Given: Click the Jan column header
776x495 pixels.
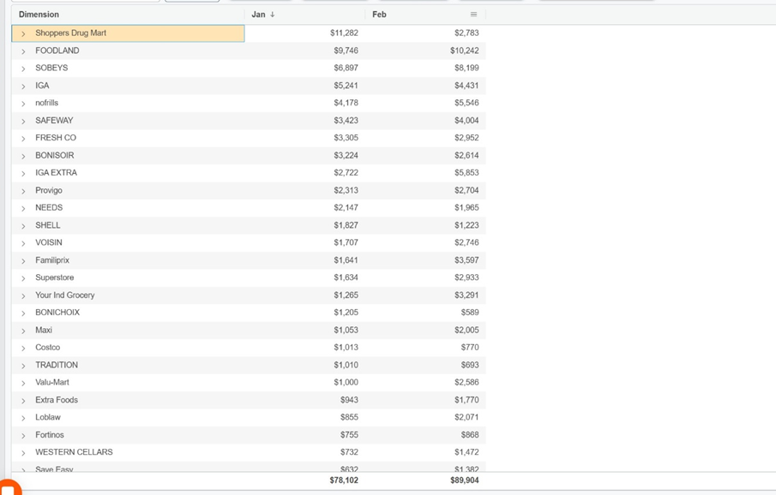Looking at the screenshot, I should click(258, 15).
